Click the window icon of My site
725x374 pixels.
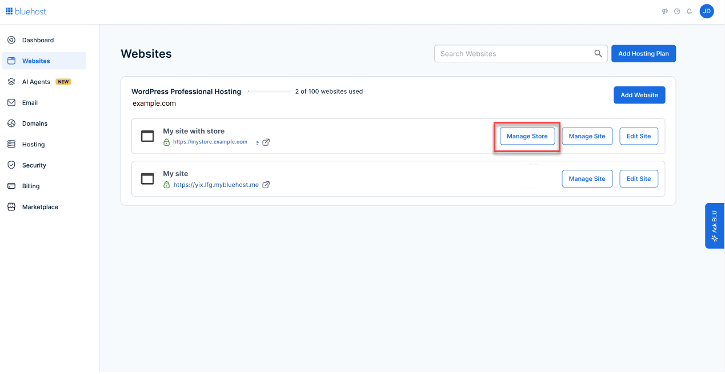(x=147, y=178)
